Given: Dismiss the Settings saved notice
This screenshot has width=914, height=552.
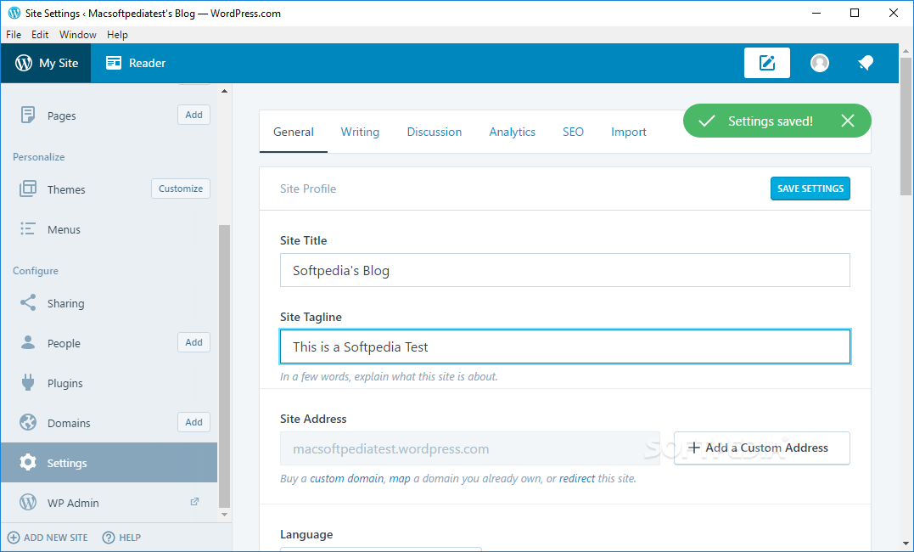Looking at the screenshot, I should pos(848,121).
